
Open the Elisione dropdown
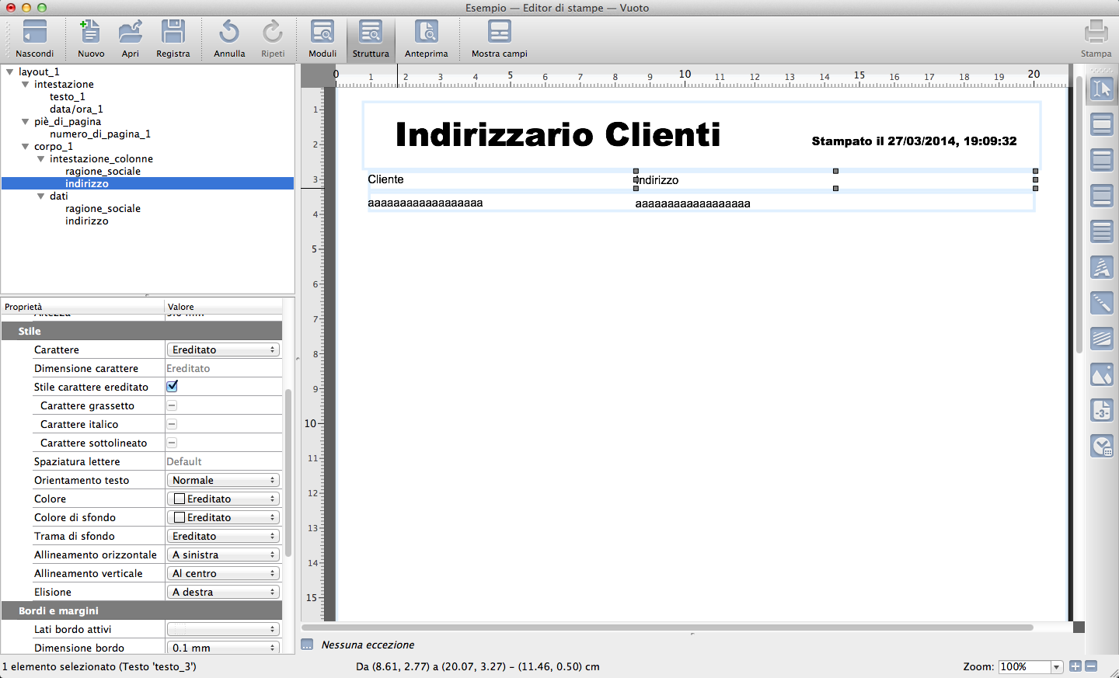pyautogui.click(x=223, y=592)
